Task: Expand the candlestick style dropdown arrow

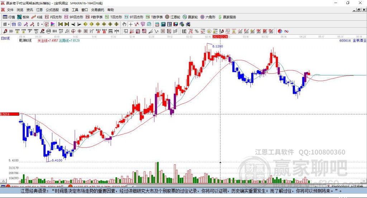Action: coord(42,24)
